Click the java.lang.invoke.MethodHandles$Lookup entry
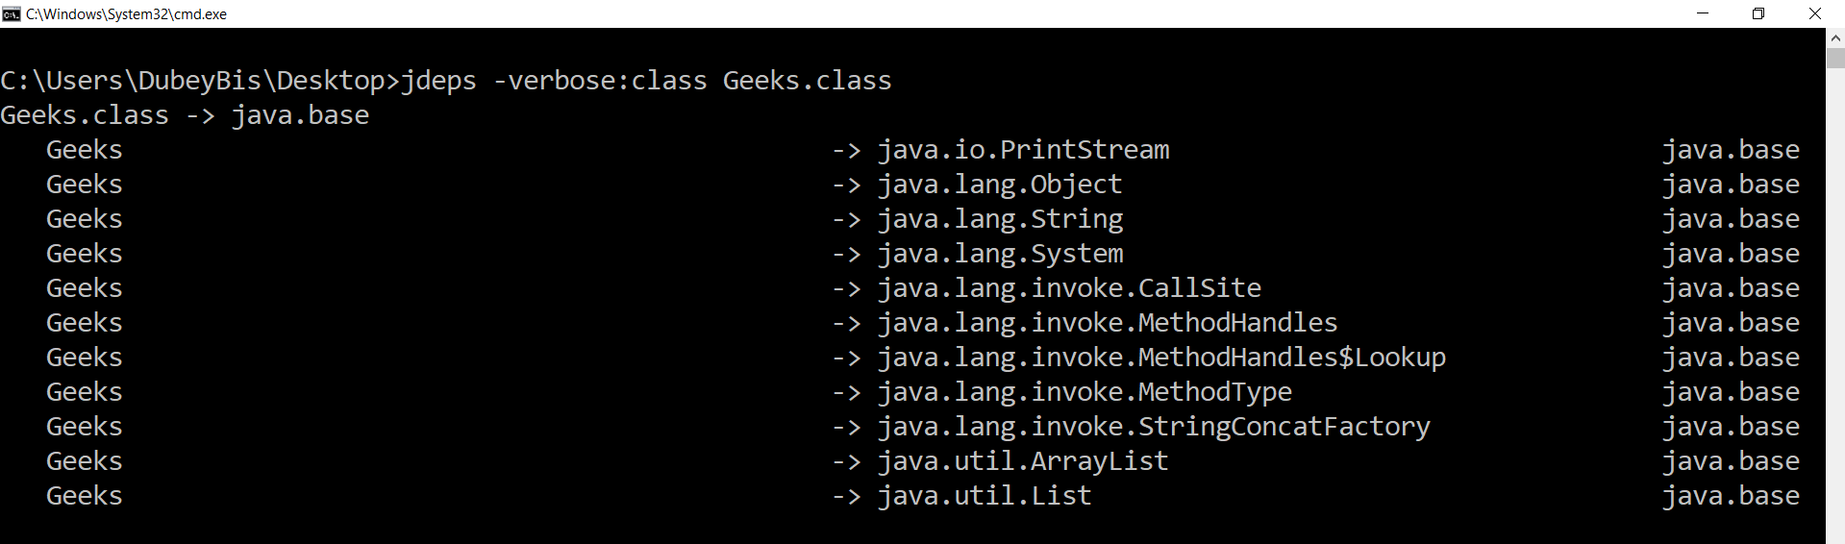Screen dimensions: 1845x544 1161,358
